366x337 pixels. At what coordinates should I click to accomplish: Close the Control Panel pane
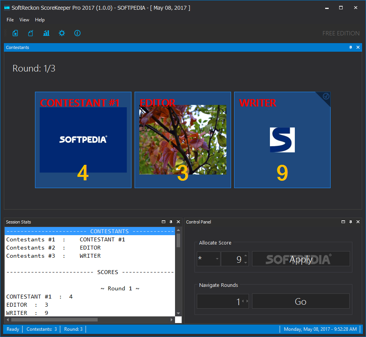[x=358, y=222]
